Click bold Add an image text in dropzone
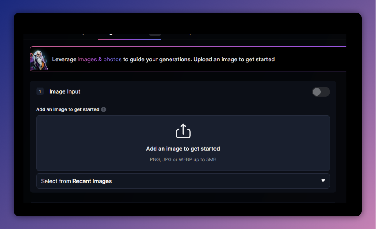This screenshot has height=229, width=376. point(183,149)
